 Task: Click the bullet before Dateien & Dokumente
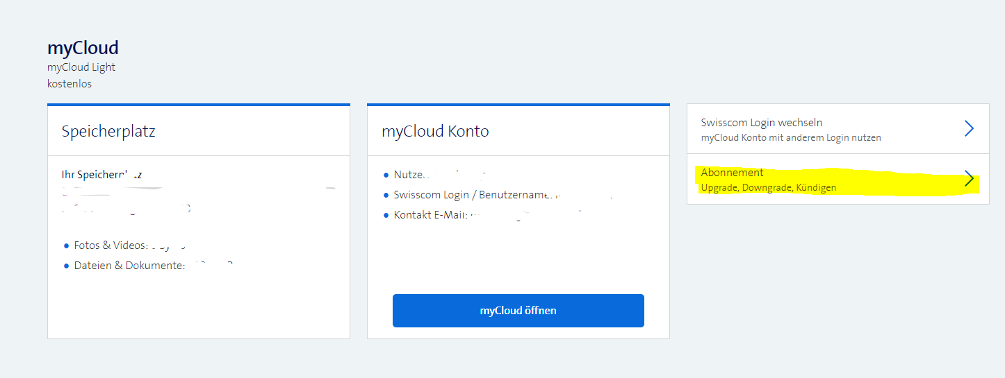[x=67, y=266]
